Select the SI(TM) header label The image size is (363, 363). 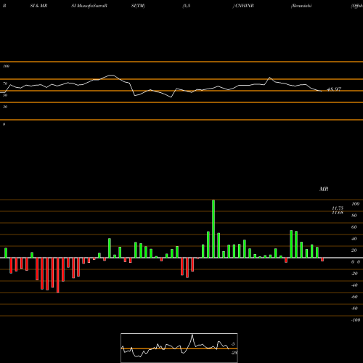pyautogui.click(x=138, y=6)
